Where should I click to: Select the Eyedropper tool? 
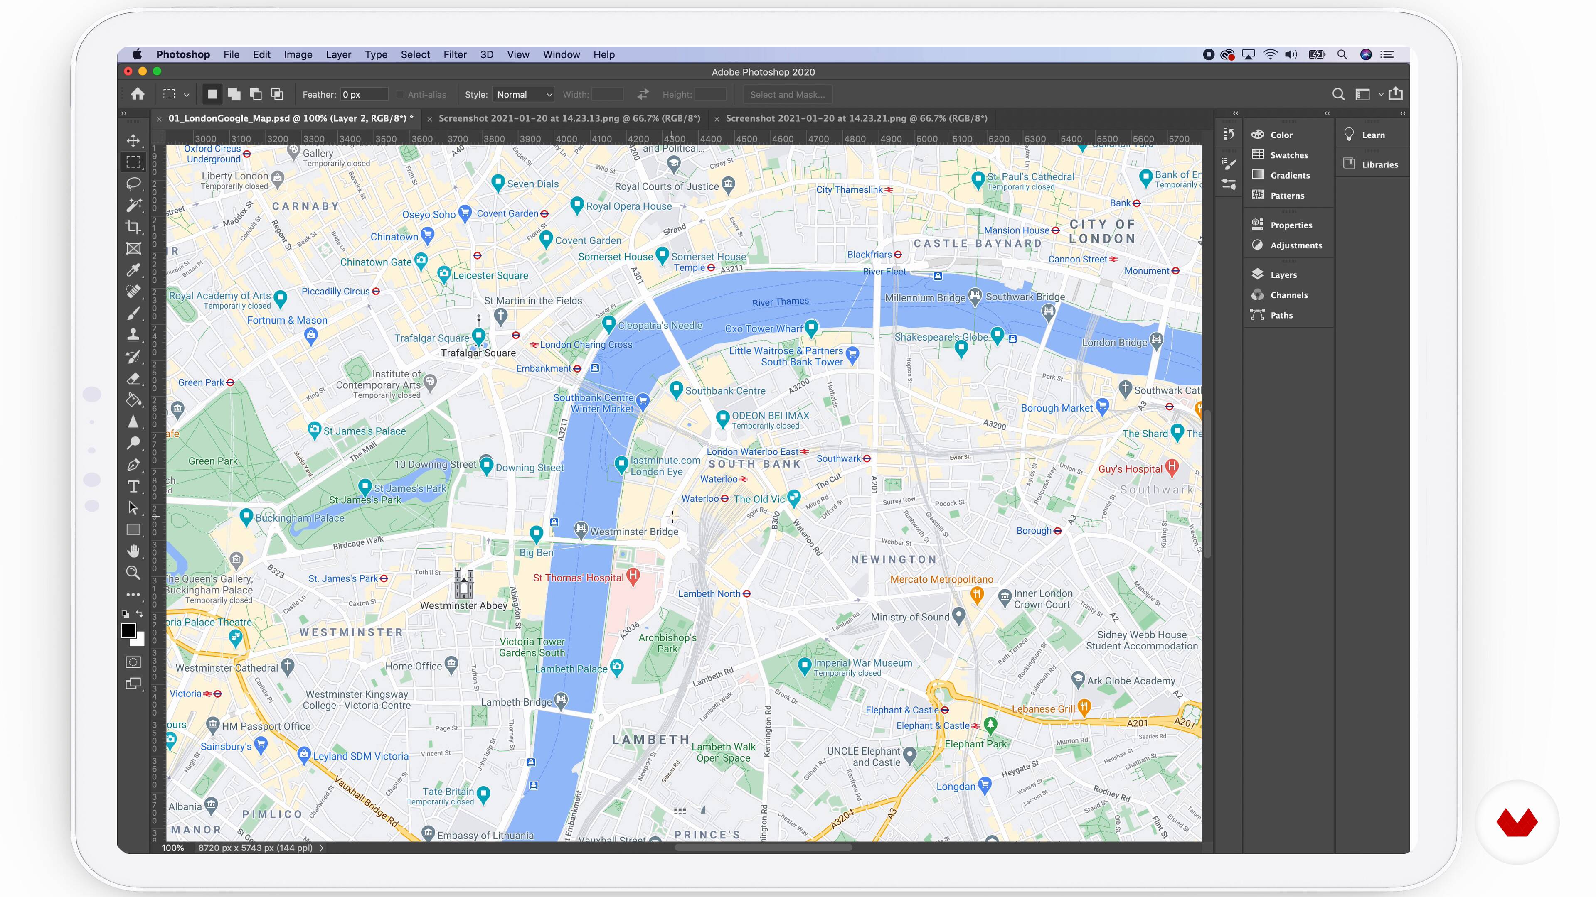point(133,270)
